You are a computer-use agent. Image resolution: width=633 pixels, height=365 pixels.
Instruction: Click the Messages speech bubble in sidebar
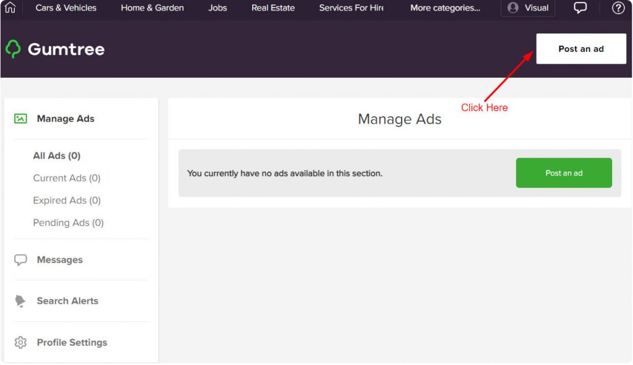pos(20,259)
